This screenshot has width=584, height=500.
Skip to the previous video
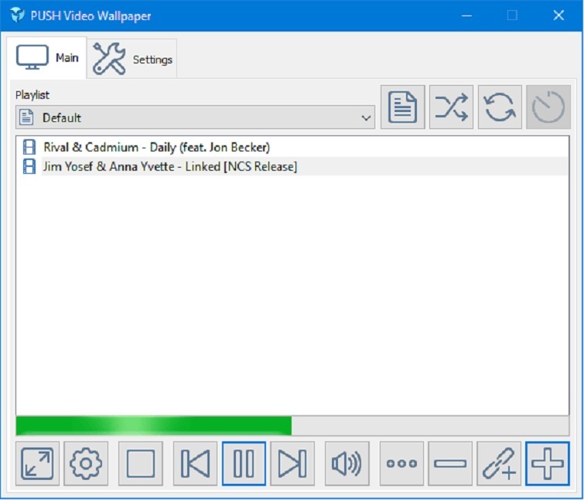(x=195, y=464)
